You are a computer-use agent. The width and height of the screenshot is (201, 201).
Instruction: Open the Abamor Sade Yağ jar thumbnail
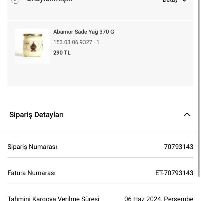click(32, 46)
